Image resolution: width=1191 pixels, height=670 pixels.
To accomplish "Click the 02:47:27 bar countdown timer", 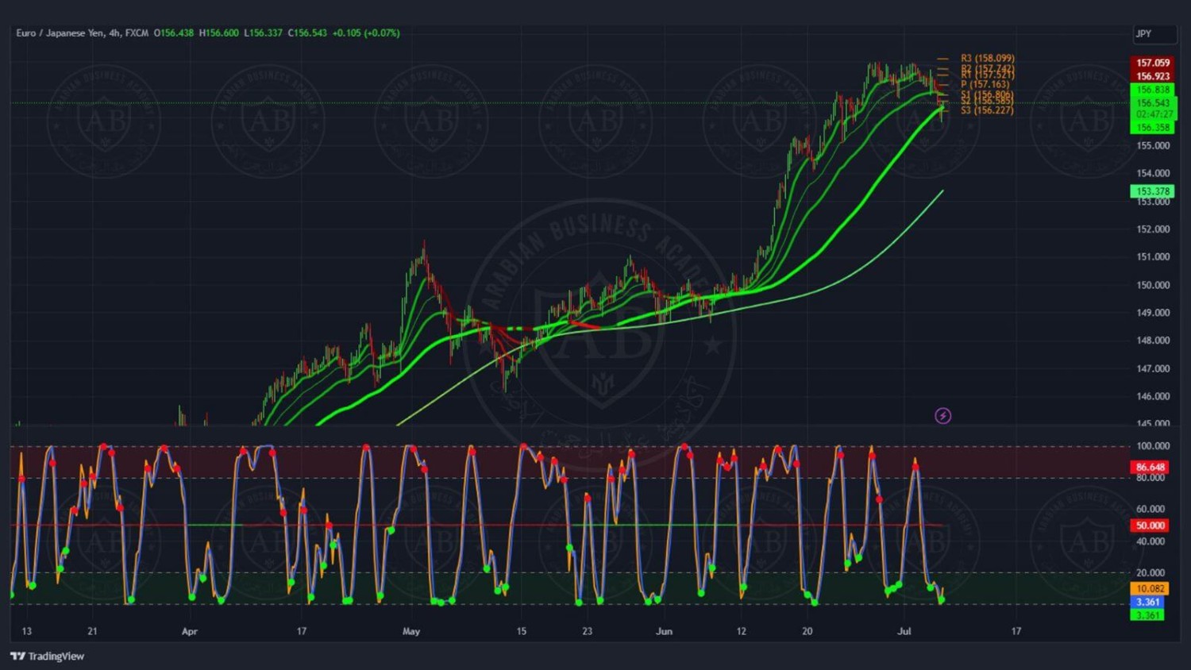I will click(1154, 114).
